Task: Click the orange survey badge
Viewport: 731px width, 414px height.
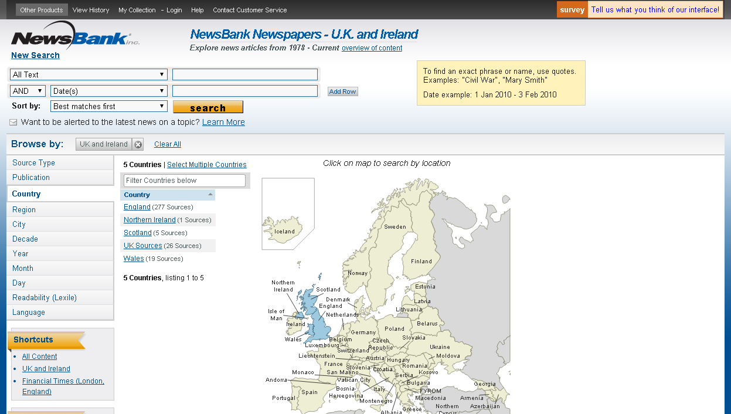Action: coord(572,9)
